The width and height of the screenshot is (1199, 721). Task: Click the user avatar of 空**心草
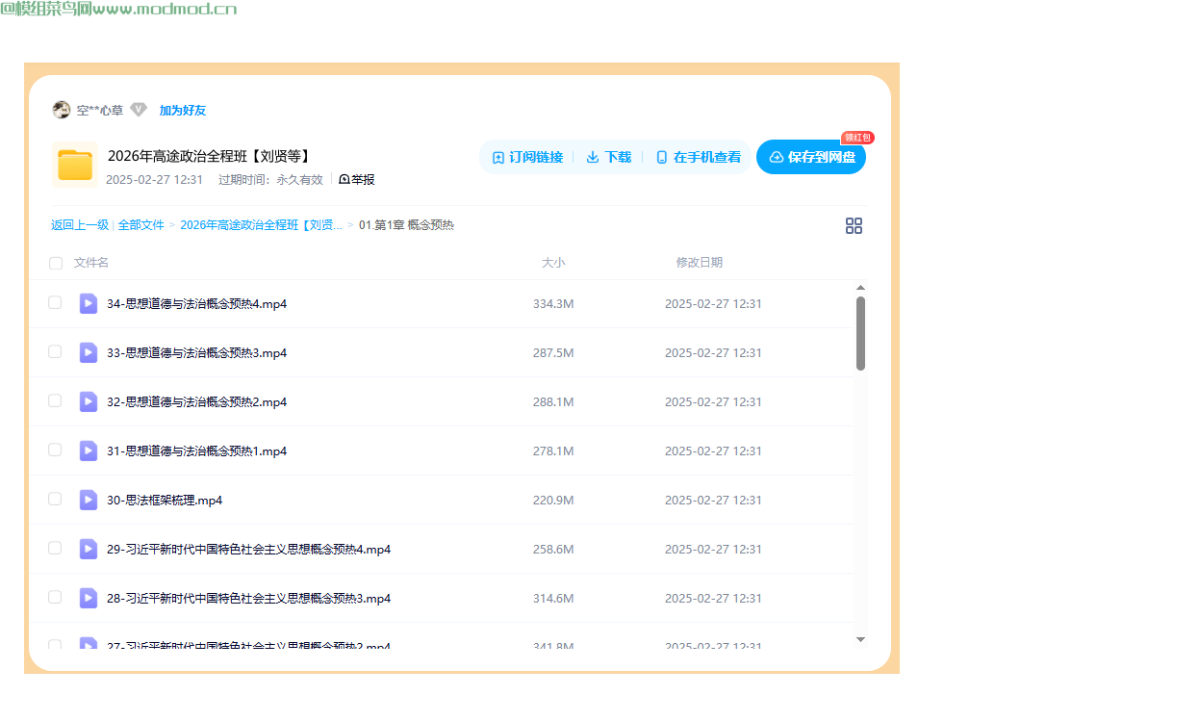(x=62, y=110)
